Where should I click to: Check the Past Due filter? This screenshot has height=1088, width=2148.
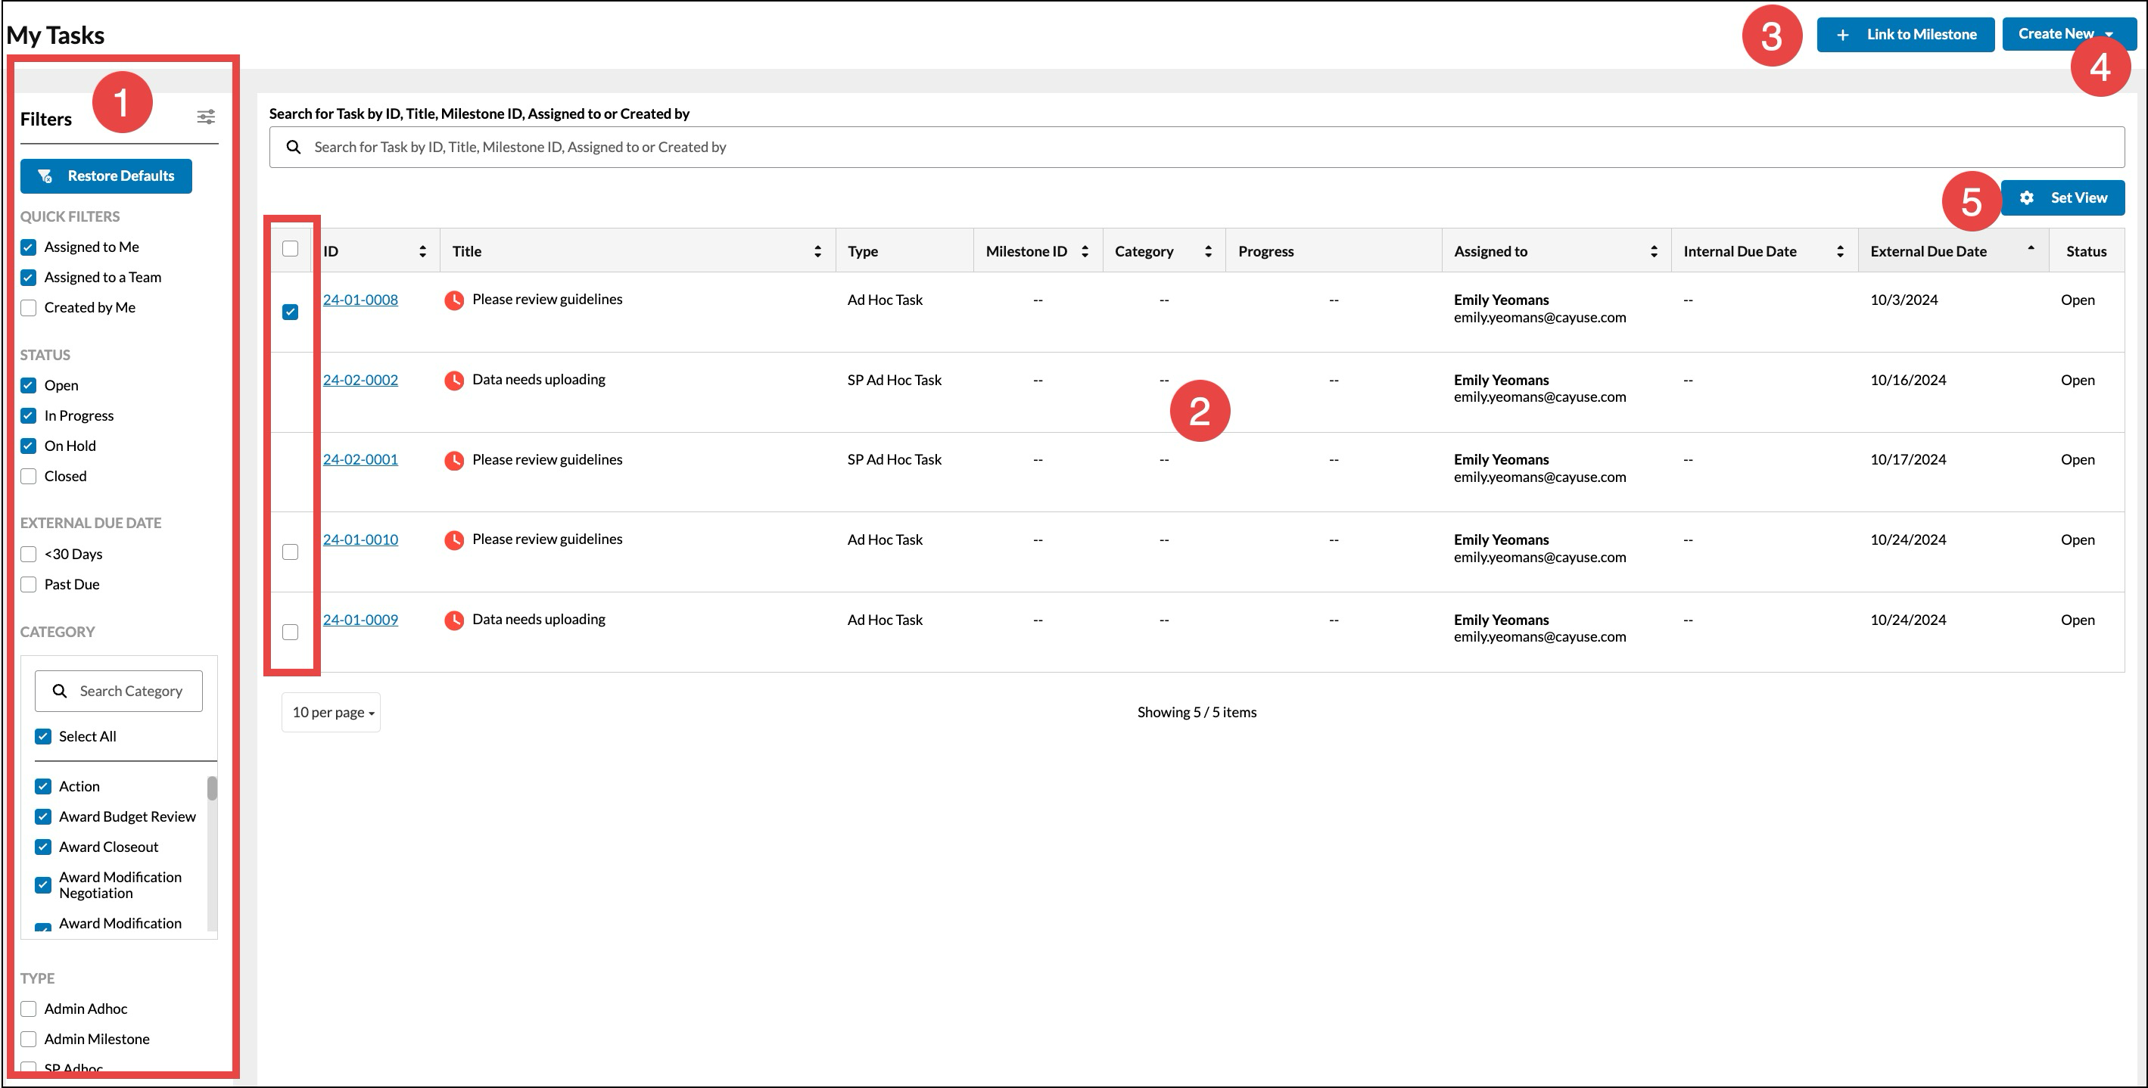[28, 584]
